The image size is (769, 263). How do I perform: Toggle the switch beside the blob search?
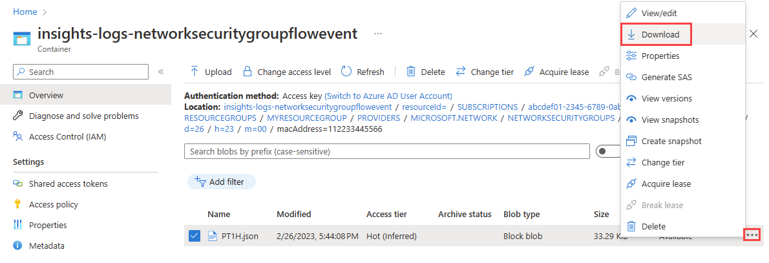[x=607, y=151]
